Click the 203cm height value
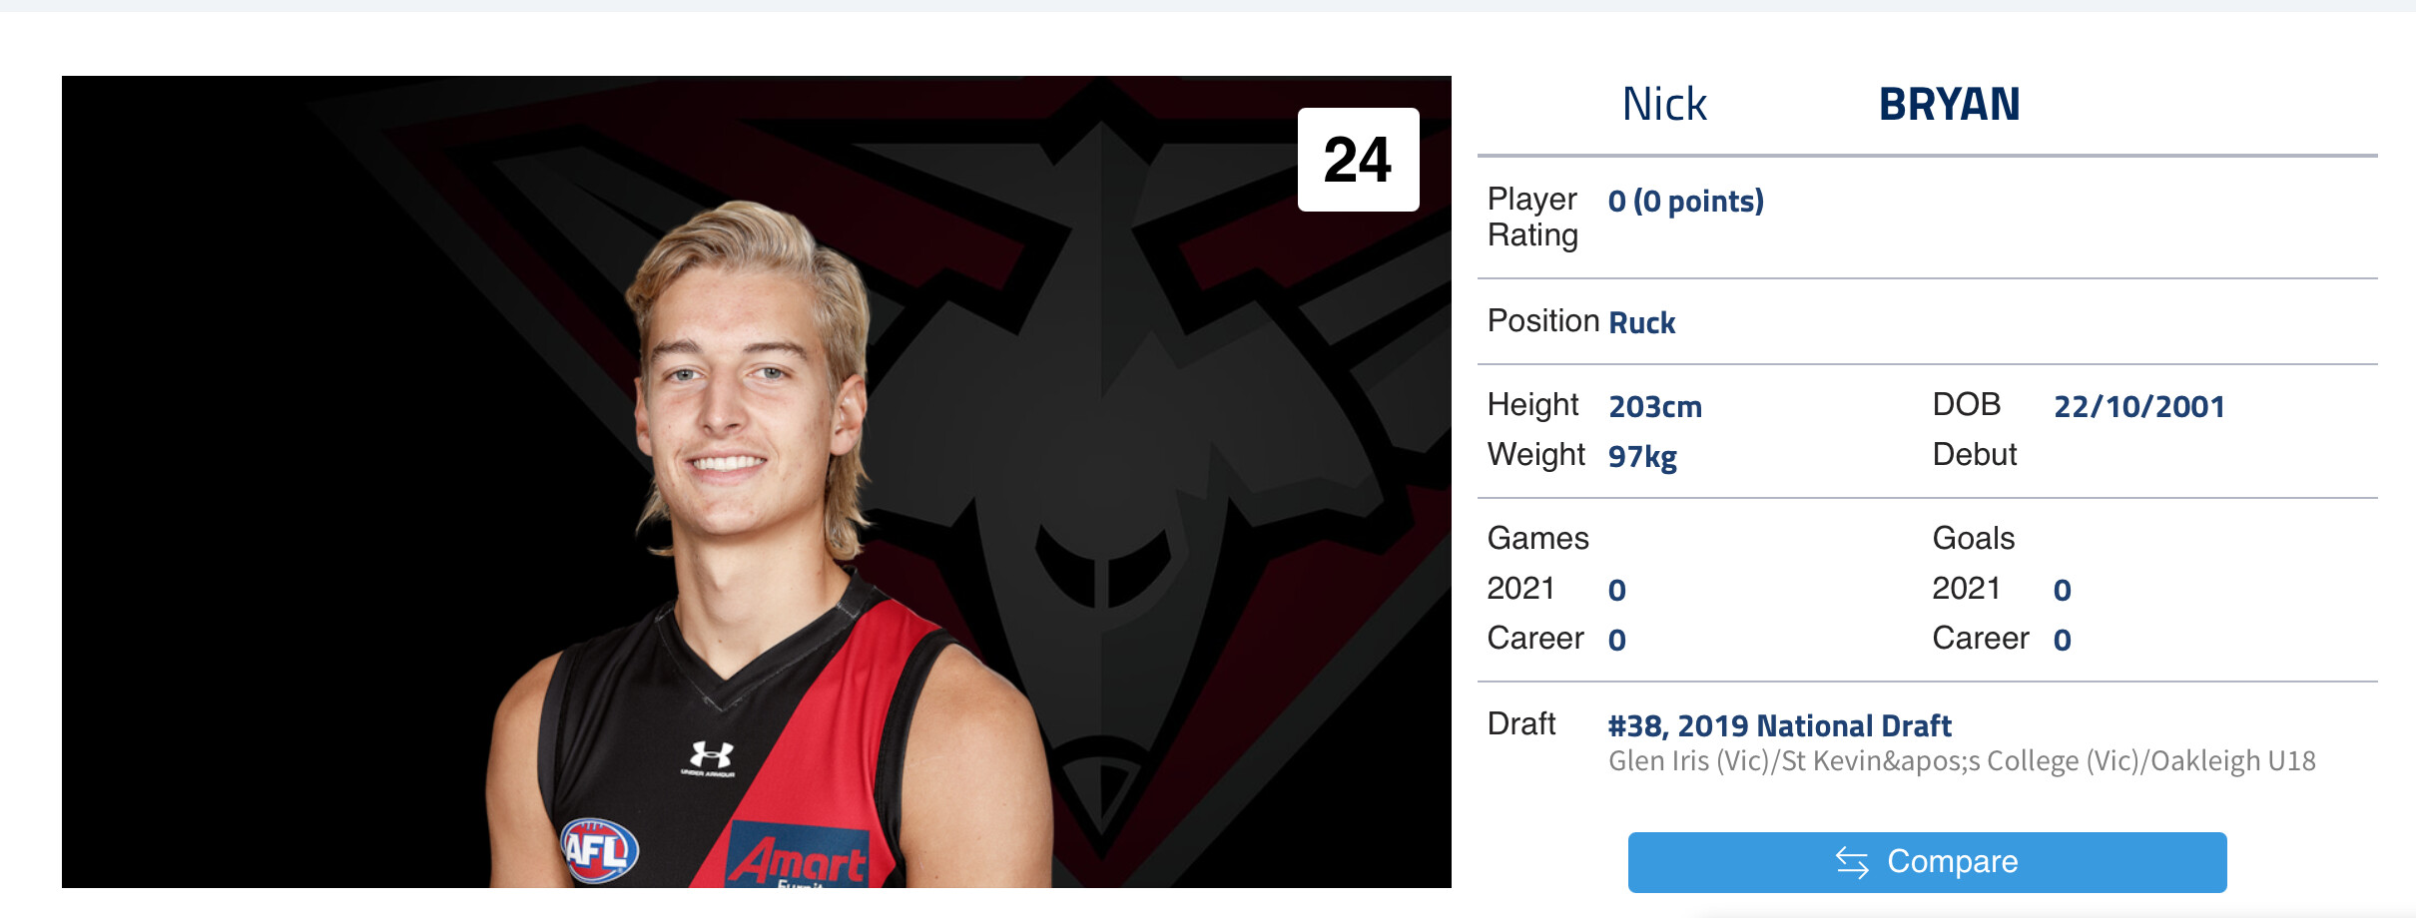2416x918 pixels. (x=1655, y=407)
